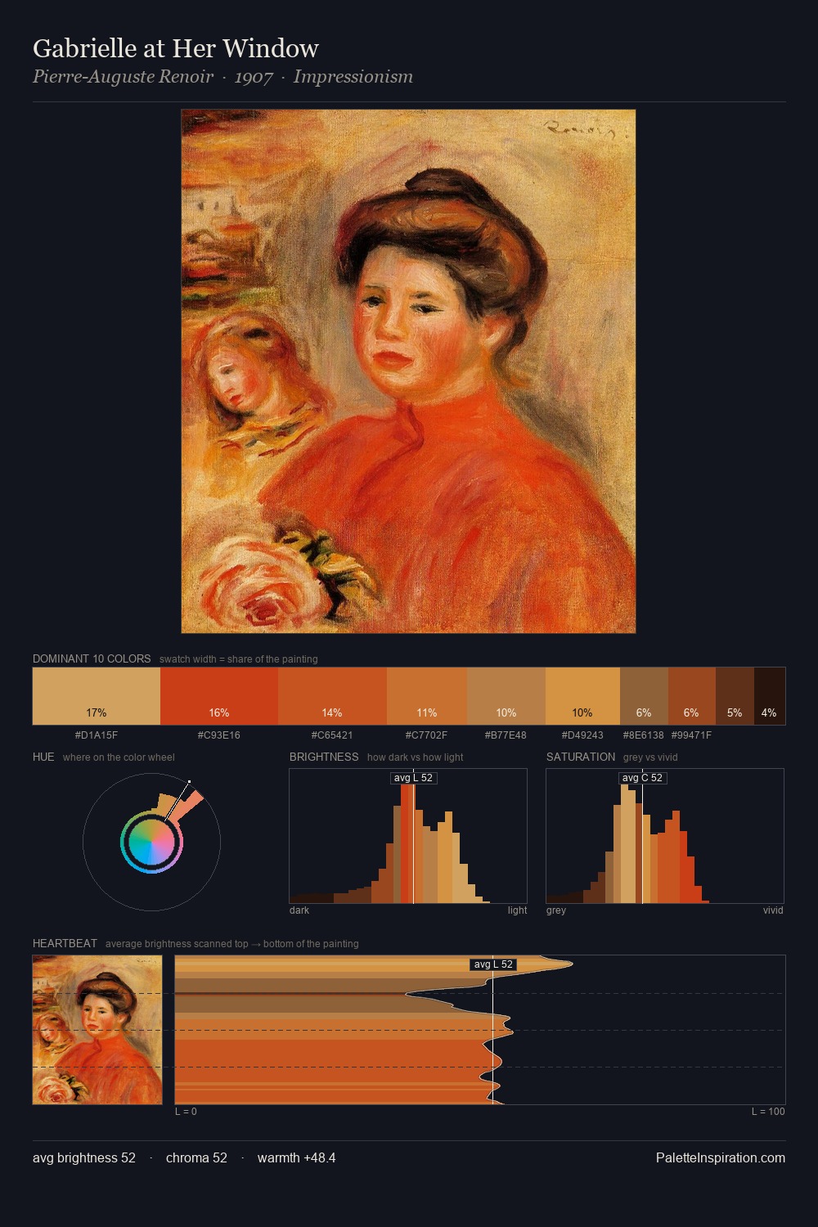
Task: Click the hex code label '#D49243'
Action: coord(582,735)
